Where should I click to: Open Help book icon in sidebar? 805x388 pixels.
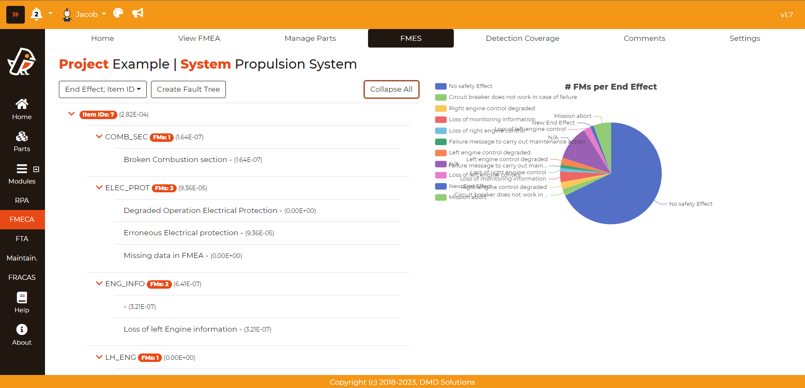pos(22,303)
